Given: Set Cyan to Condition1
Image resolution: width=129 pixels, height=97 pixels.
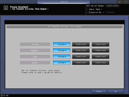Looking at the screenshot, I should click(81, 56).
